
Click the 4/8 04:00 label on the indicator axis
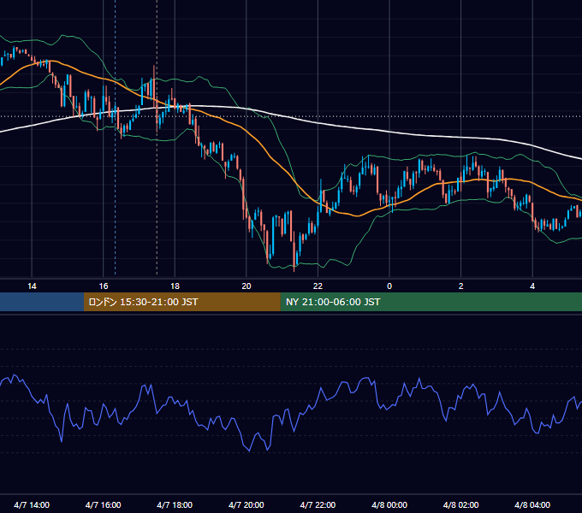click(x=532, y=504)
